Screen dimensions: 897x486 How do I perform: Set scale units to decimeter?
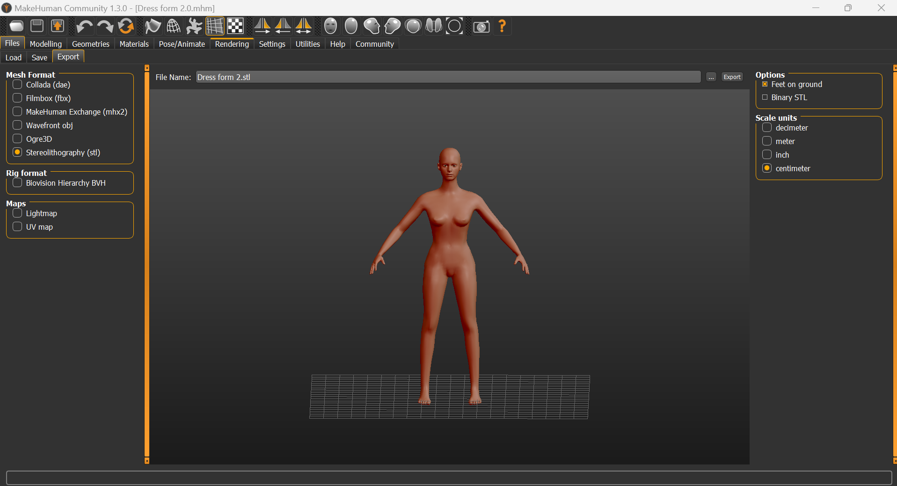[x=785, y=128]
